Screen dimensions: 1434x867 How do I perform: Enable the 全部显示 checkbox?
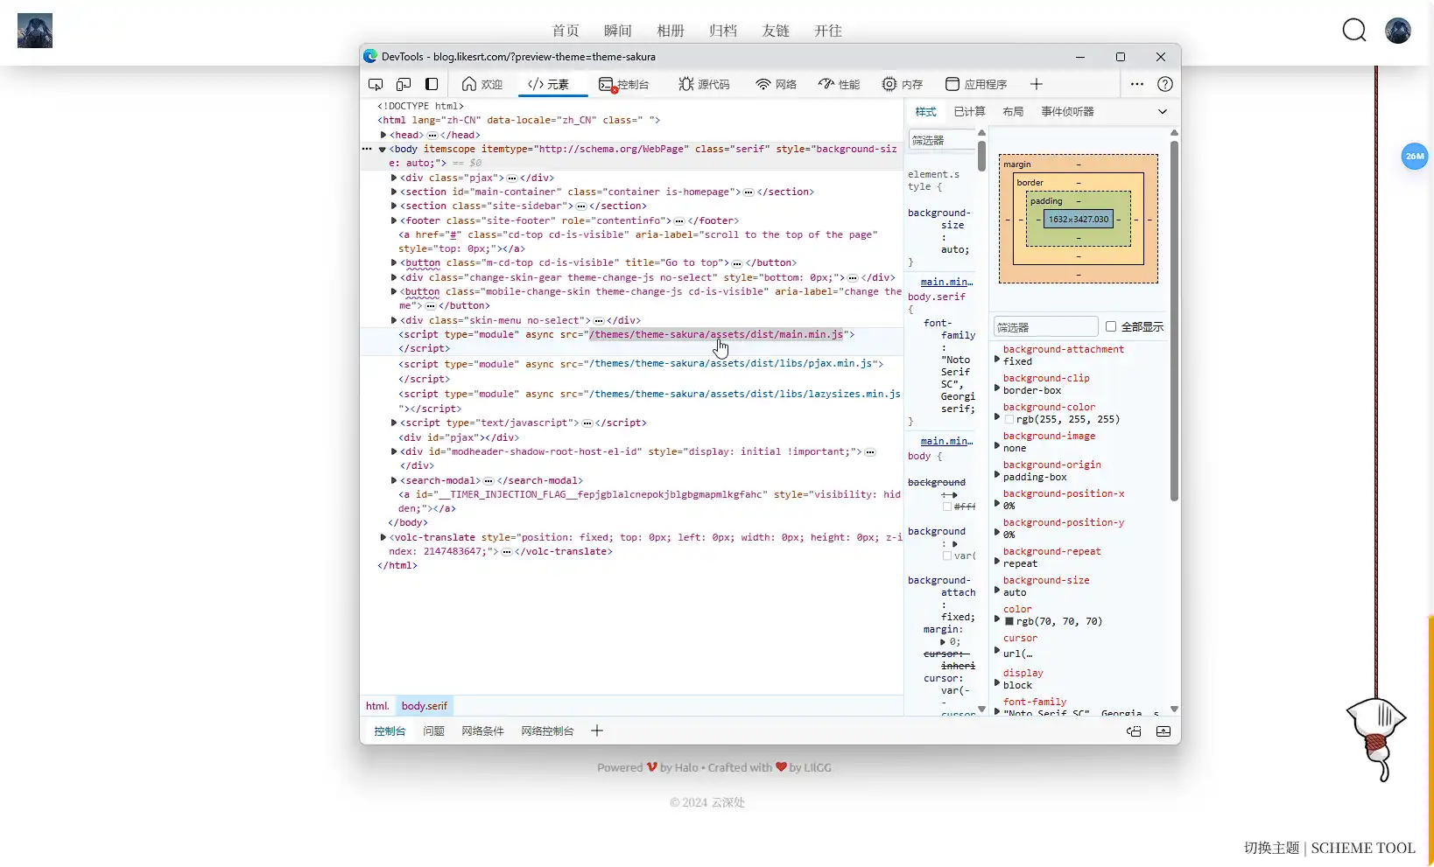1111,326
